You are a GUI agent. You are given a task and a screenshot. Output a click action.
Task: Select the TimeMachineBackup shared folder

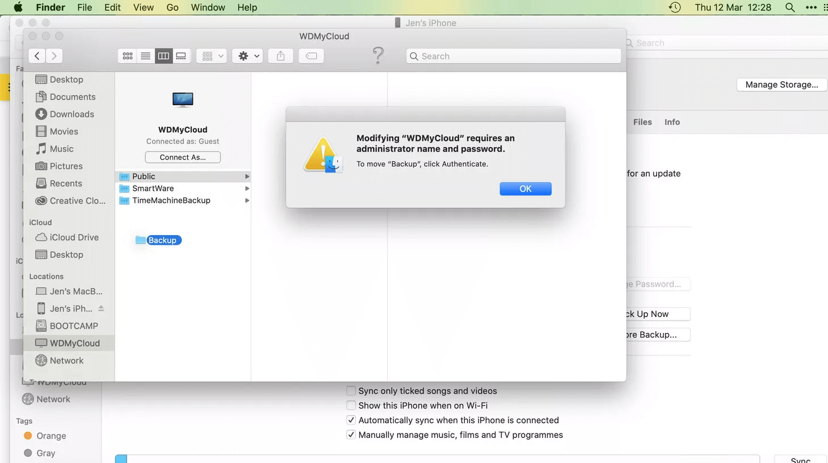(183, 201)
